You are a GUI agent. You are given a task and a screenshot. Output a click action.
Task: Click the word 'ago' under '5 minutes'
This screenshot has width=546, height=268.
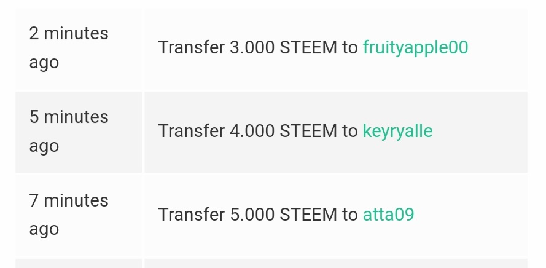point(44,146)
